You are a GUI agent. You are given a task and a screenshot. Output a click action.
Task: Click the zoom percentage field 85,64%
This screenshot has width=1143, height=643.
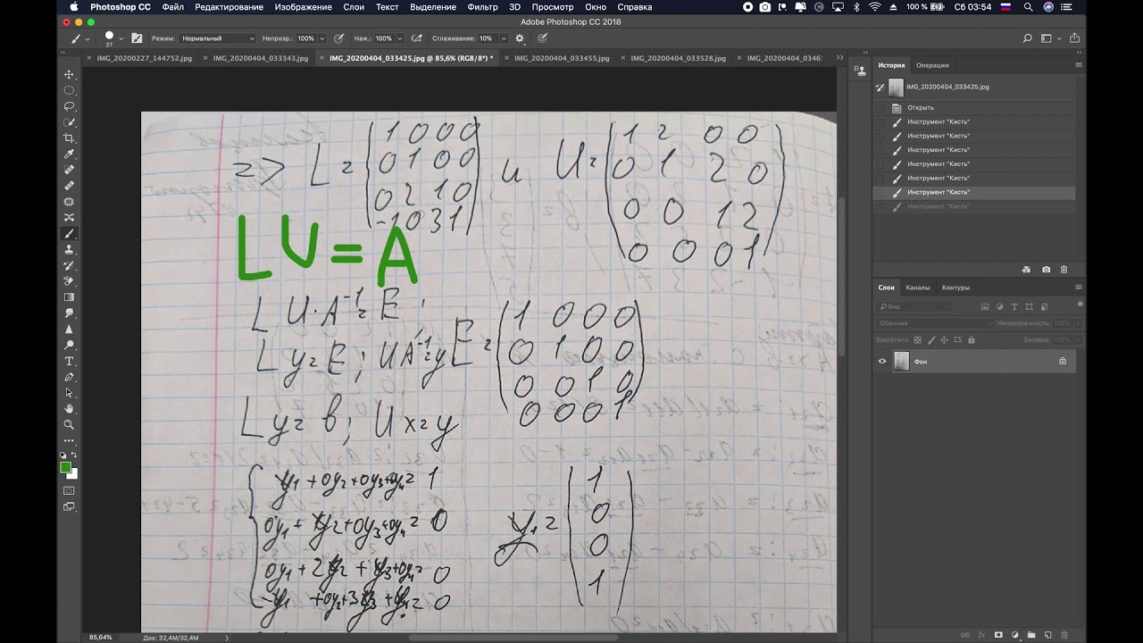101,638
